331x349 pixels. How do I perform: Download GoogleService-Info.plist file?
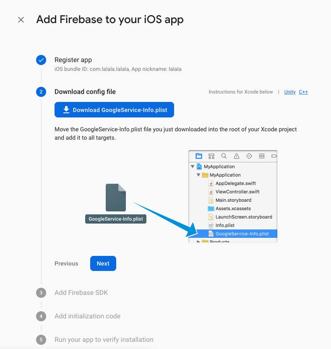tap(114, 110)
